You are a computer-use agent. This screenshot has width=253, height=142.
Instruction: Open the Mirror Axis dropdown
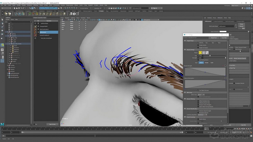click(x=201, y=95)
